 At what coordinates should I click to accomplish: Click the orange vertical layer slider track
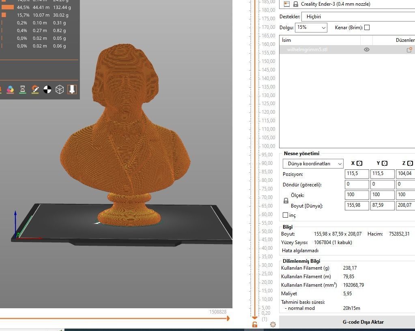255,159
